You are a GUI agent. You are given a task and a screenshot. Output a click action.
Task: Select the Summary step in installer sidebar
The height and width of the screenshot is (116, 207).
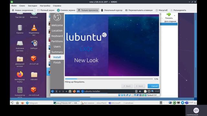pos(57,52)
